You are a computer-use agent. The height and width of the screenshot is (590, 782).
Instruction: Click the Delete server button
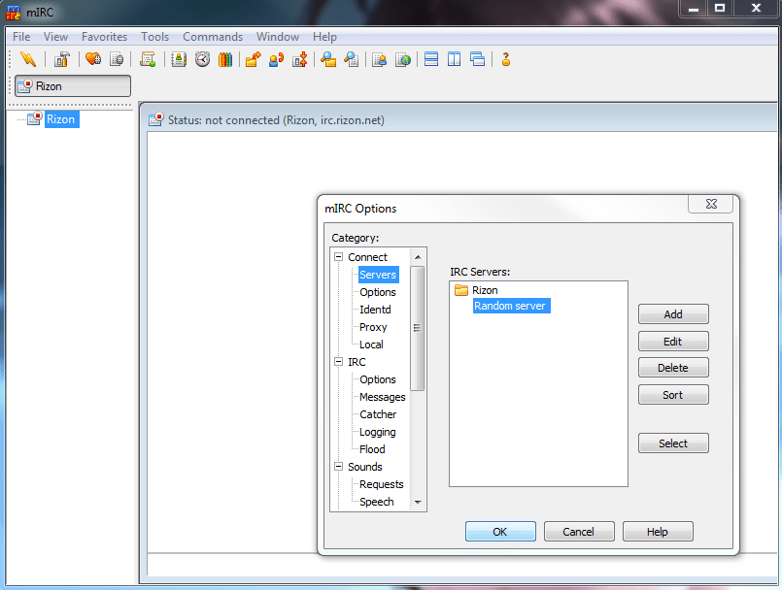point(673,368)
